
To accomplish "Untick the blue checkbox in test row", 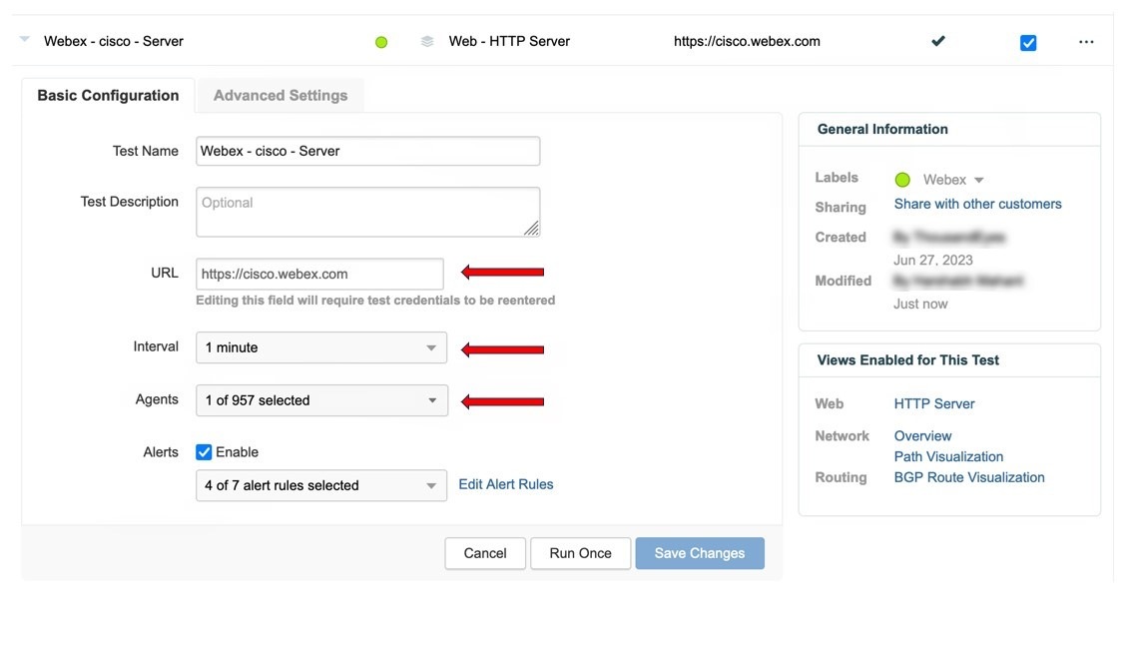I will (1028, 43).
